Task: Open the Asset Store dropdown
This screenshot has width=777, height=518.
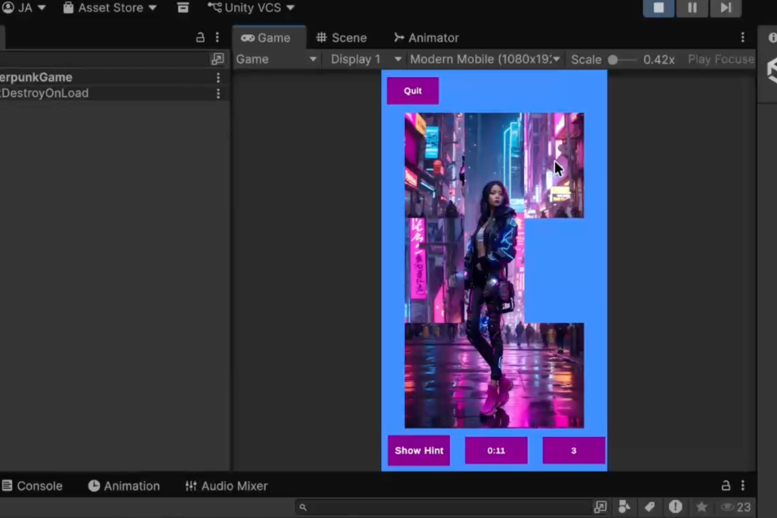Action: (110, 8)
